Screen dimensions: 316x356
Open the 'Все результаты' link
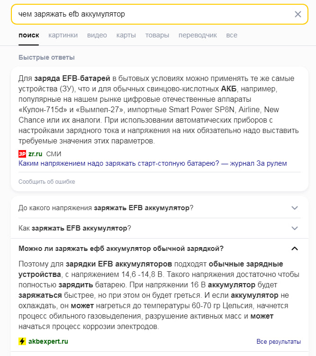[x=279, y=341]
